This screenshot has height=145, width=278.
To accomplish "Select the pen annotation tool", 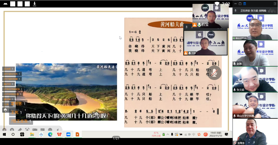I will click(20, 130).
